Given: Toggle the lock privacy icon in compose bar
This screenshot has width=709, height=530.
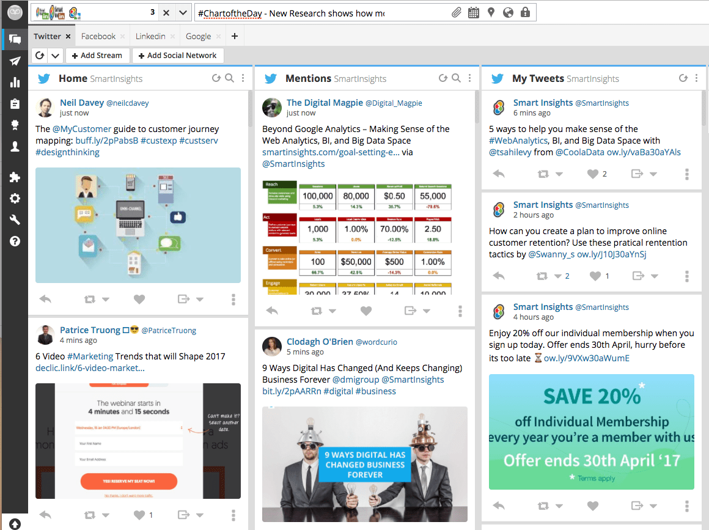Looking at the screenshot, I should 525,12.
